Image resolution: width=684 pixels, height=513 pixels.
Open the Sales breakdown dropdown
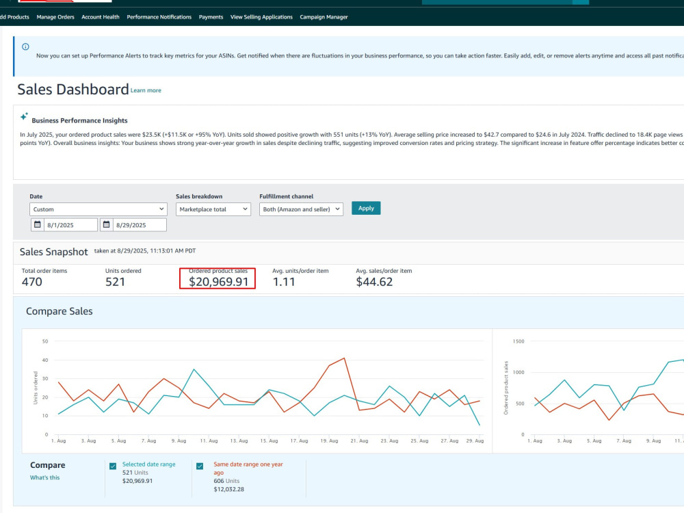click(213, 209)
